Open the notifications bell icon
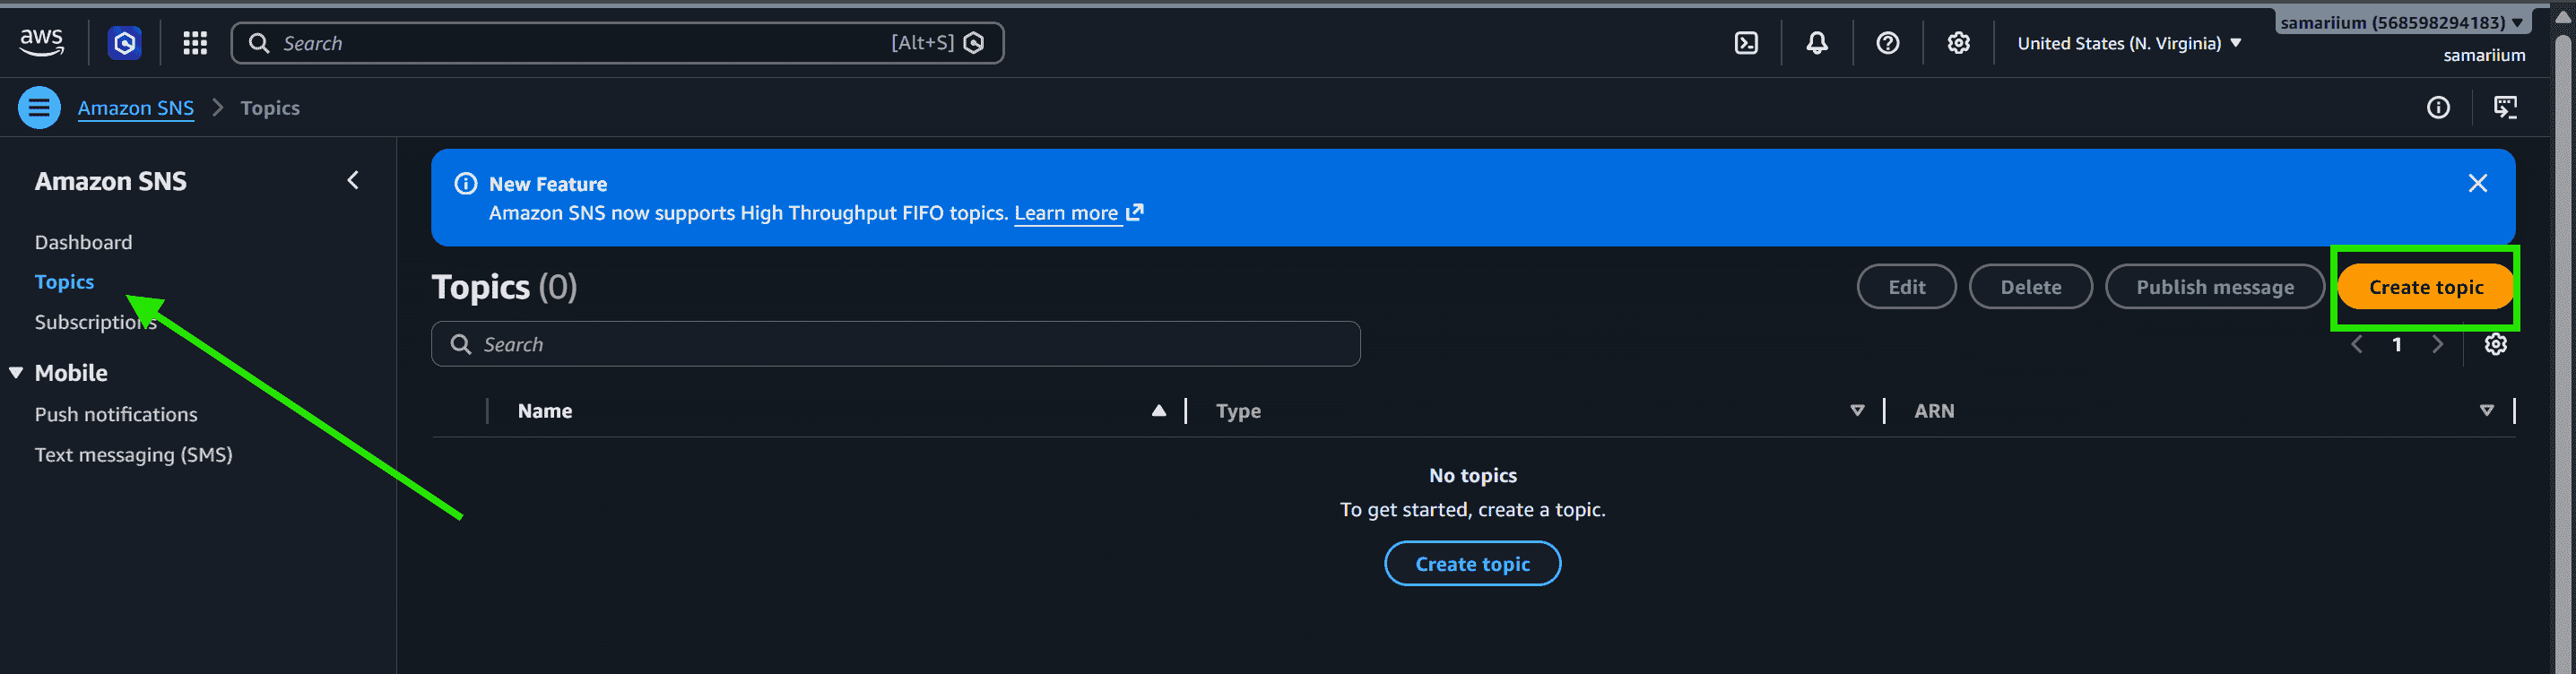 pos(1817,43)
